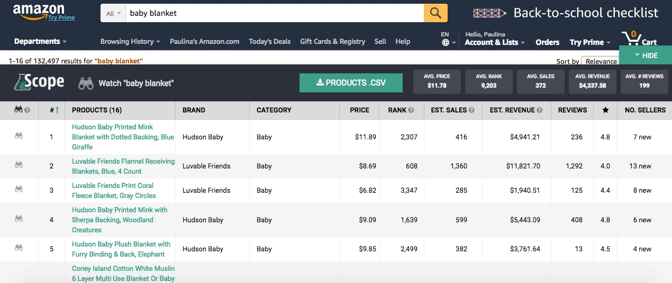672x283 pixels.
Task: Open the Help nav item
Action: click(x=403, y=41)
